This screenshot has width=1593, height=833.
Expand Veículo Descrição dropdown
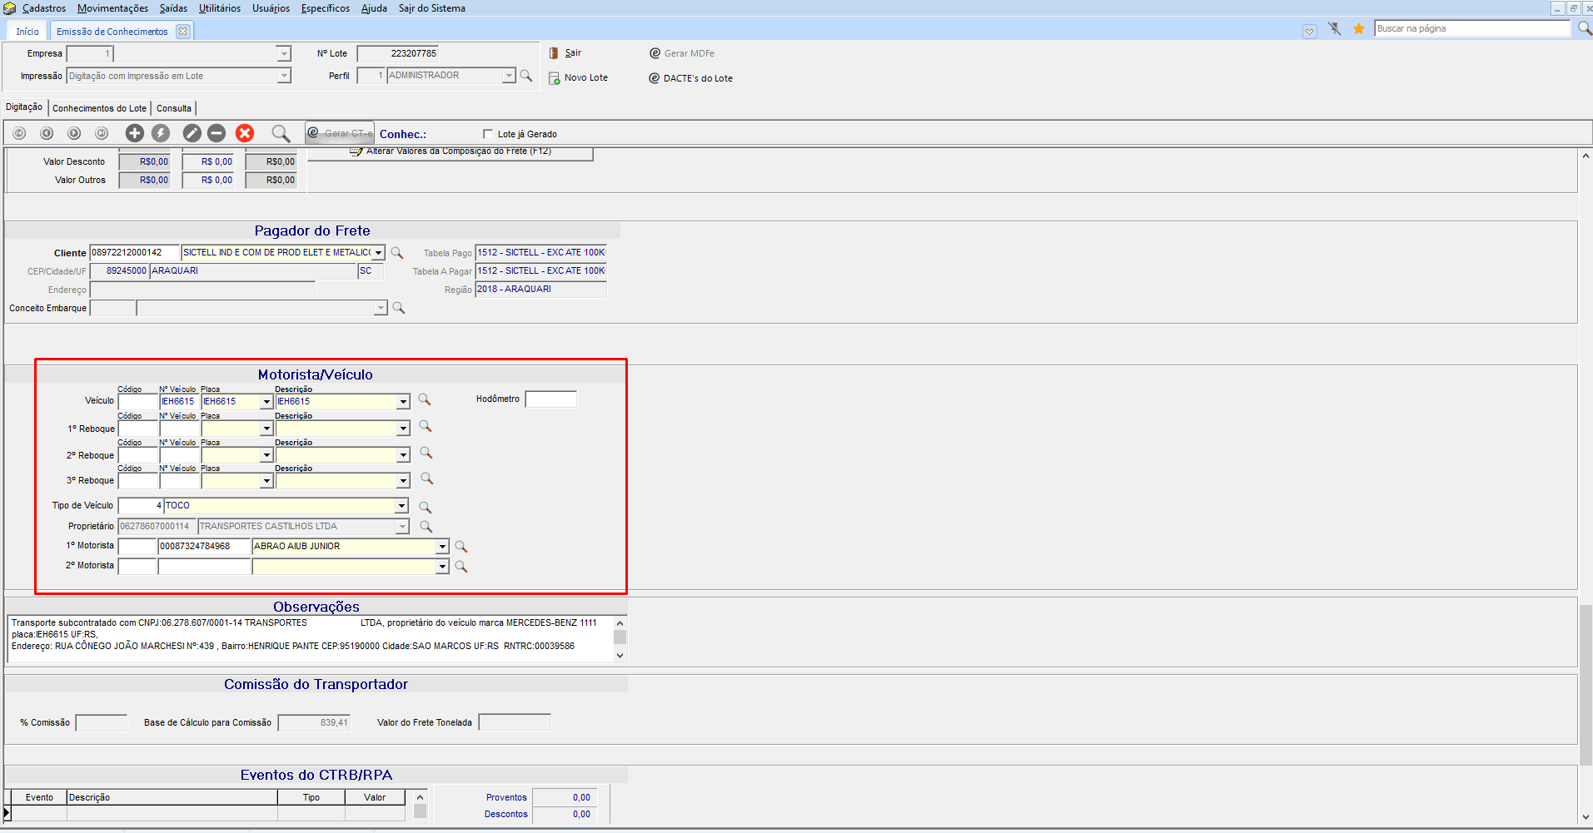[x=403, y=402]
